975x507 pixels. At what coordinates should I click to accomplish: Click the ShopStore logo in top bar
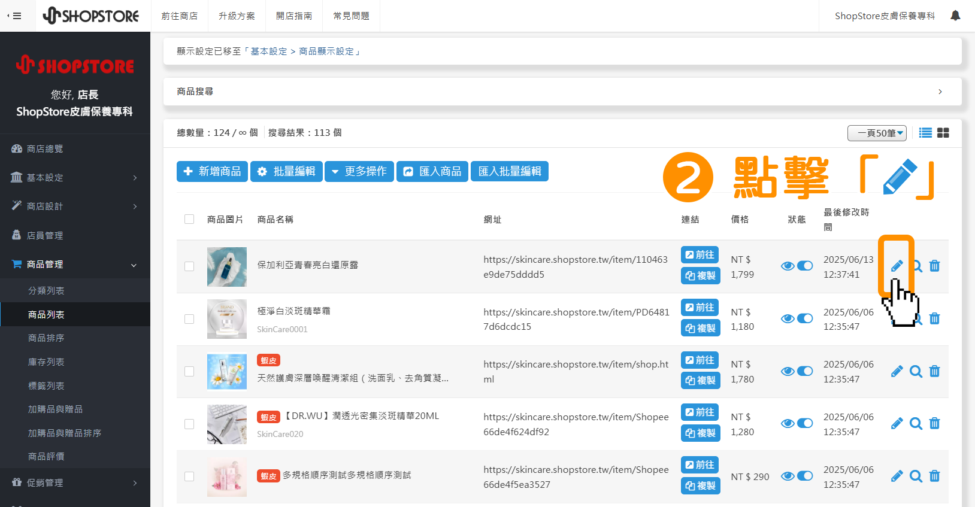tap(91, 16)
